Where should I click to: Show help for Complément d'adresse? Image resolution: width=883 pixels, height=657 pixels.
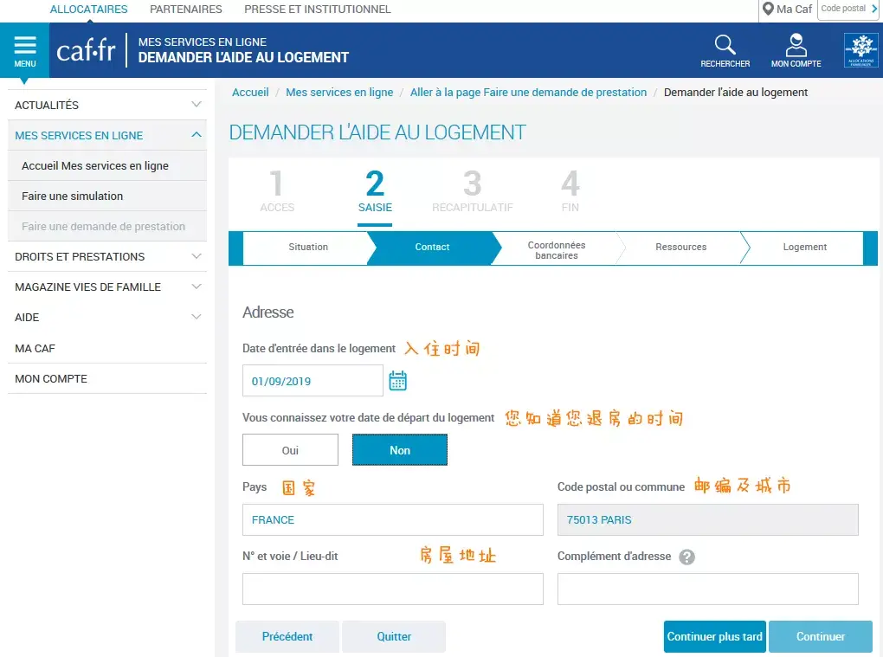point(686,557)
